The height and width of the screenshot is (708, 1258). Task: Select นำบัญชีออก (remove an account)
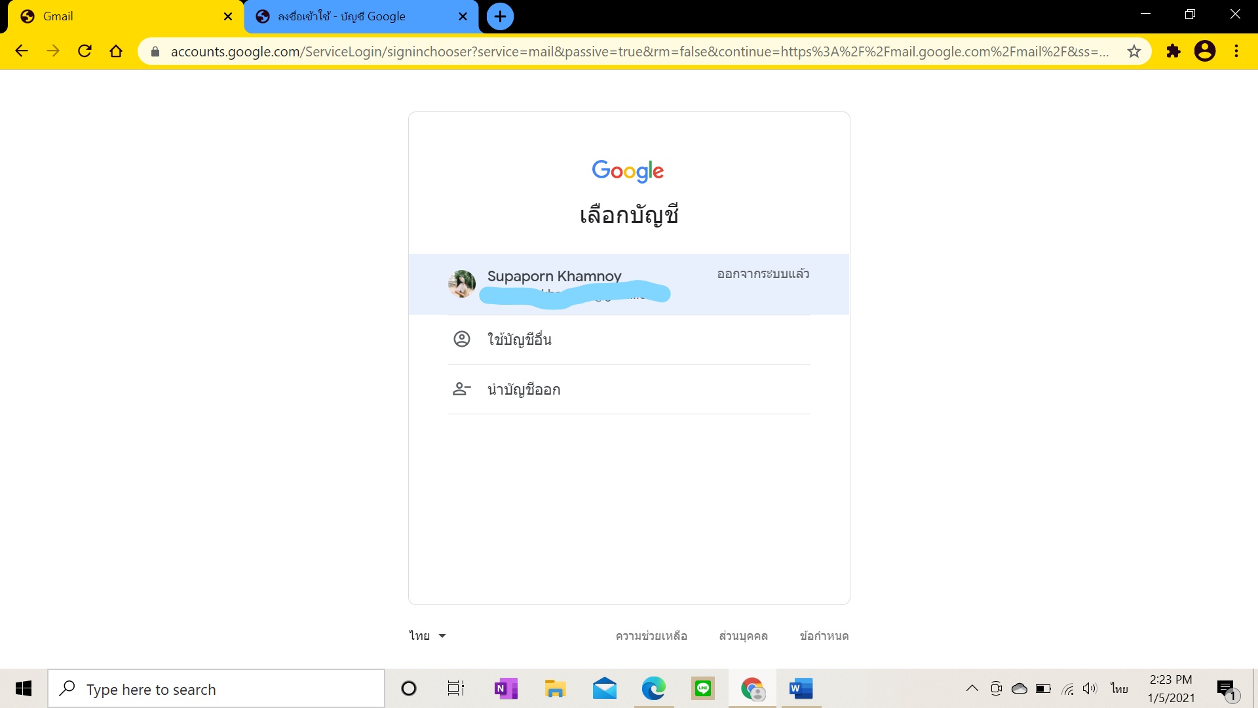[x=629, y=389]
